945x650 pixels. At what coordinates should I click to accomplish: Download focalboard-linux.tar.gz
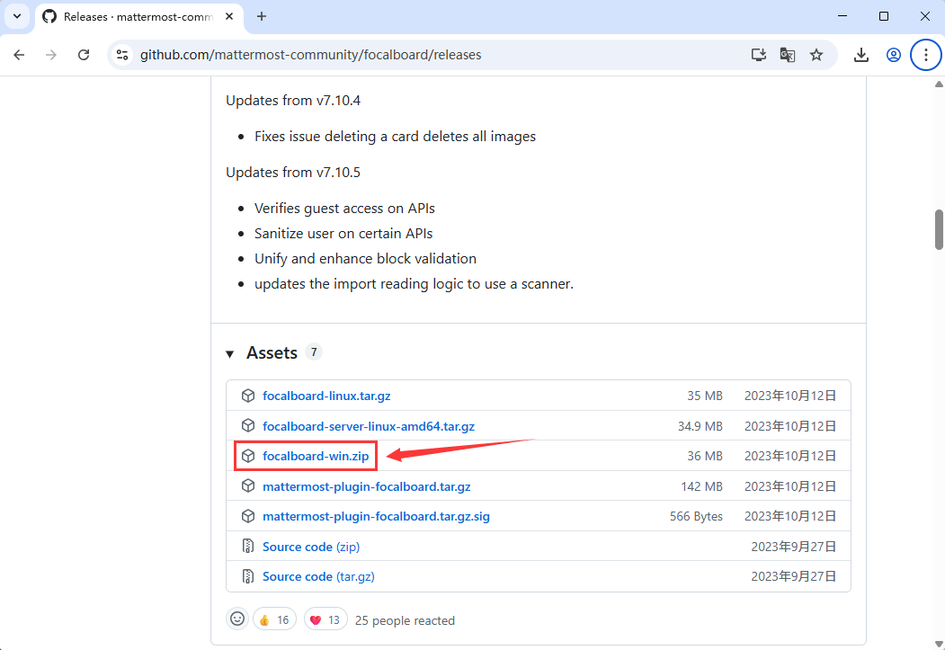(x=326, y=396)
